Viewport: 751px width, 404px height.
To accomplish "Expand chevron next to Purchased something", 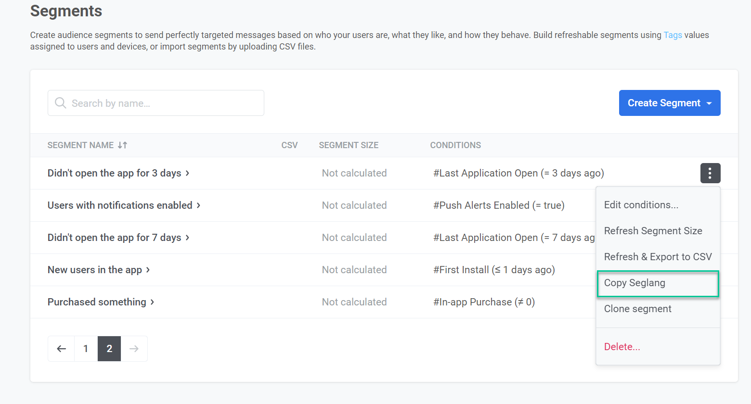I will (152, 302).
